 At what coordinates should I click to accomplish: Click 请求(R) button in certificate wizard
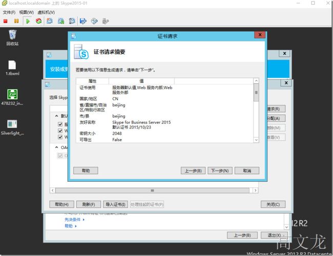click(276, 109)
